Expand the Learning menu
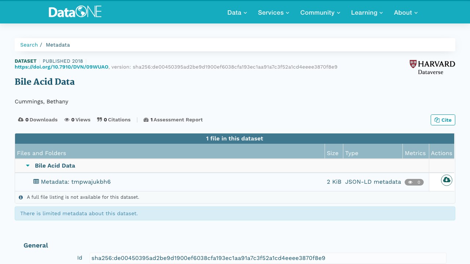This screenshot has width=470, height=264. [367, 12]
